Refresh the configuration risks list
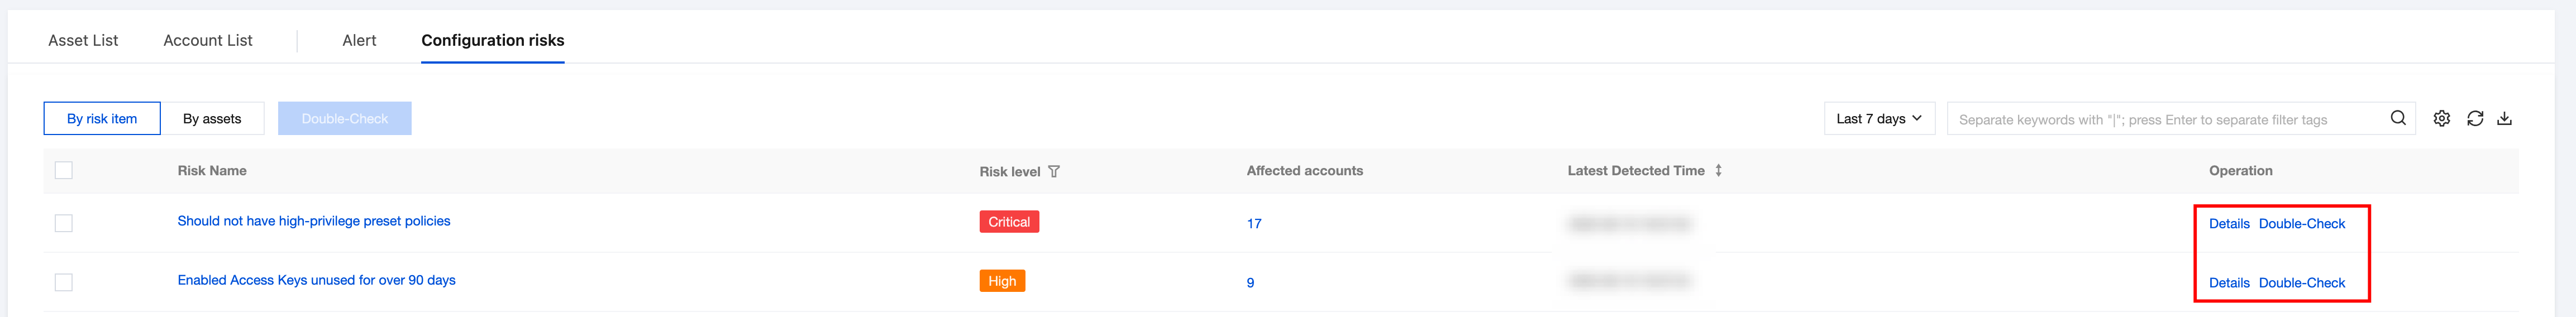The image size is (2576, 317). point(2475,118)
